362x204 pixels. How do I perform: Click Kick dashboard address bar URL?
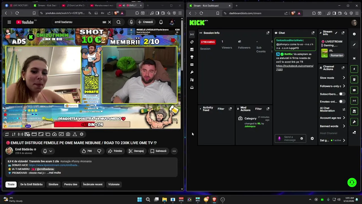tap(245, 13)
